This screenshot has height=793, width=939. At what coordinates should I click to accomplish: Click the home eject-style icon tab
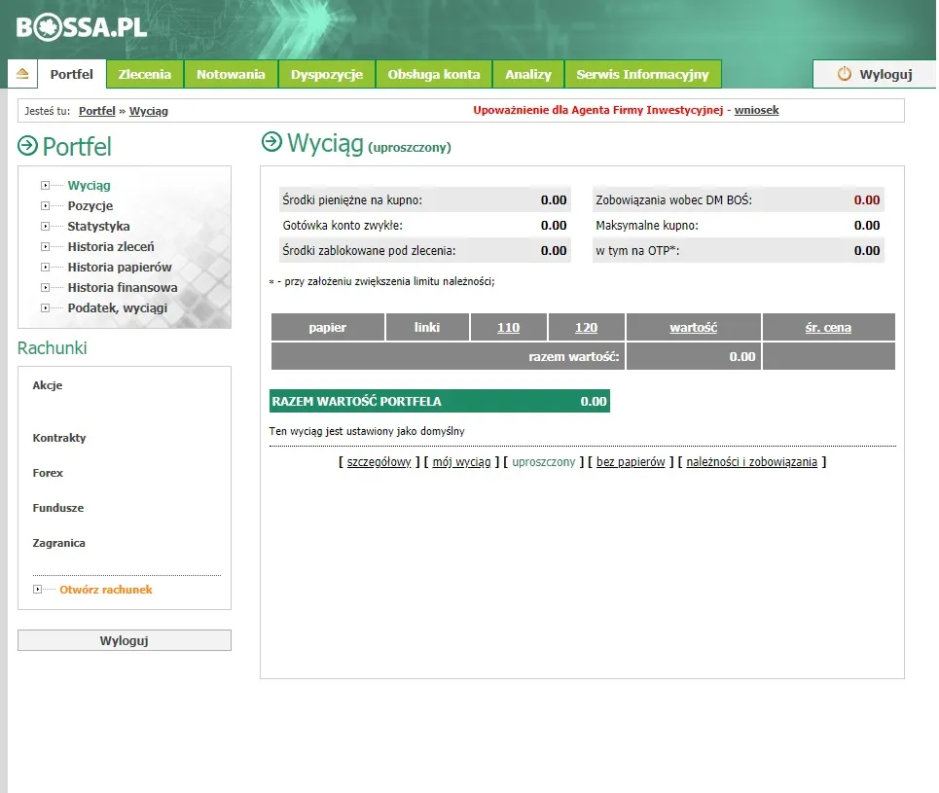coord(22,74)
